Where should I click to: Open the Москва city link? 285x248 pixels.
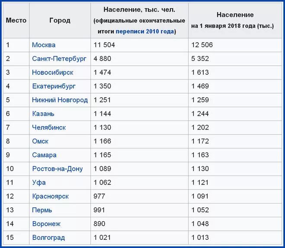(x=44, y=45)
